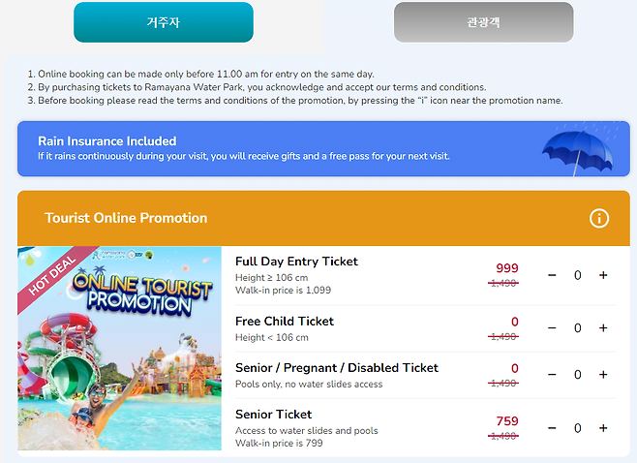Click the Free Child Ticket label
637x463 pixels.
(x=285, y=321)
